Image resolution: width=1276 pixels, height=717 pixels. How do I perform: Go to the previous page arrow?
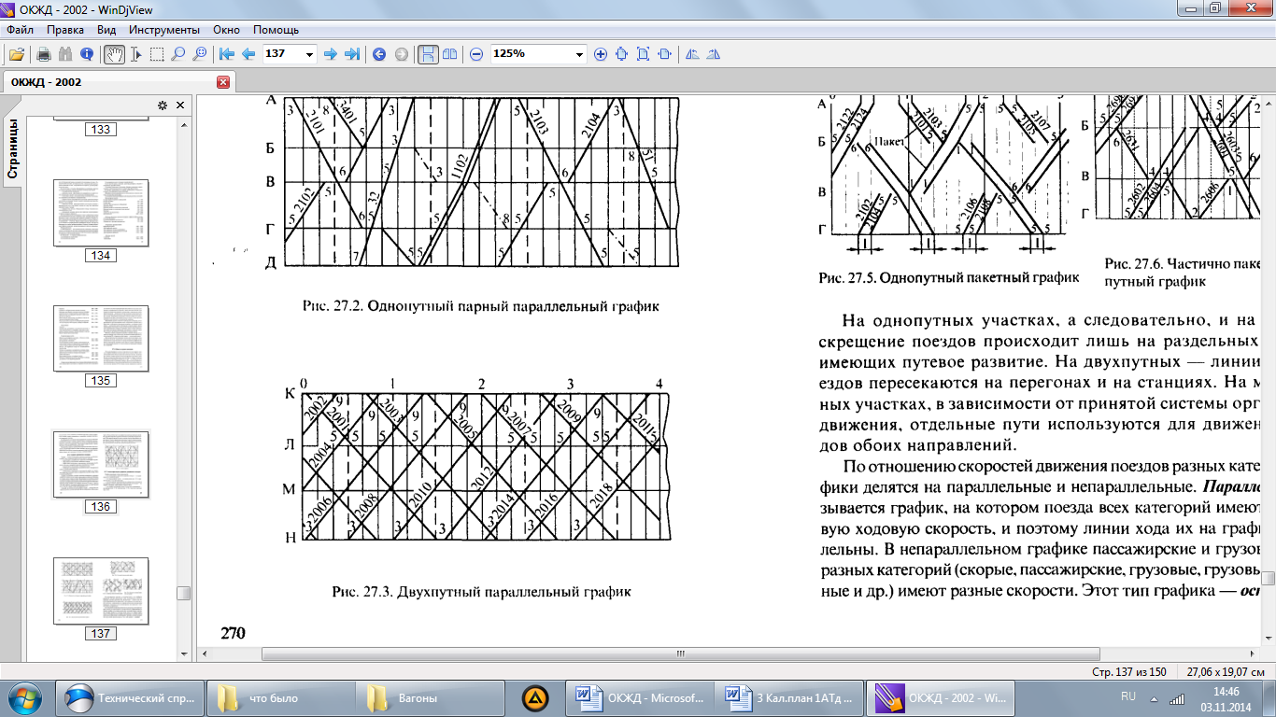[x=248, y=54]
